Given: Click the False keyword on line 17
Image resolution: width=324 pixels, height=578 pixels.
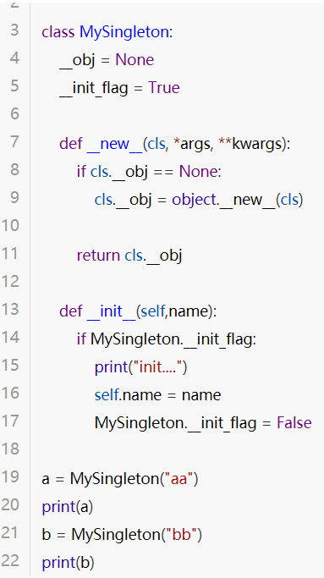Looking at the screenshot, I should [294, 422].
